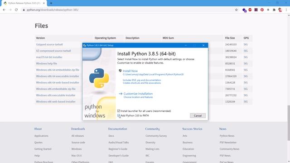Download Windows x86 embeddable zip file
The image size is (290, 163).
tap(56, 89)
